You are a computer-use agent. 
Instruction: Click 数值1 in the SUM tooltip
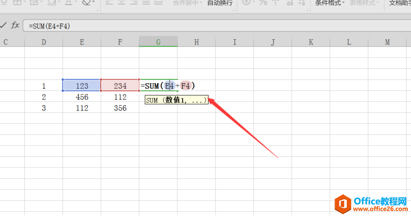[175, 100]
